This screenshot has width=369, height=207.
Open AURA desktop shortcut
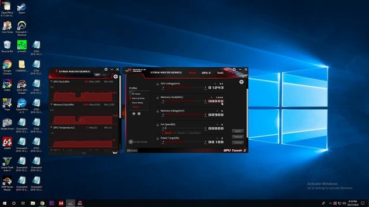[x=7, y=85]
